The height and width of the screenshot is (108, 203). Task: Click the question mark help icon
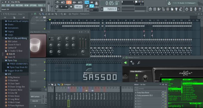200,9
